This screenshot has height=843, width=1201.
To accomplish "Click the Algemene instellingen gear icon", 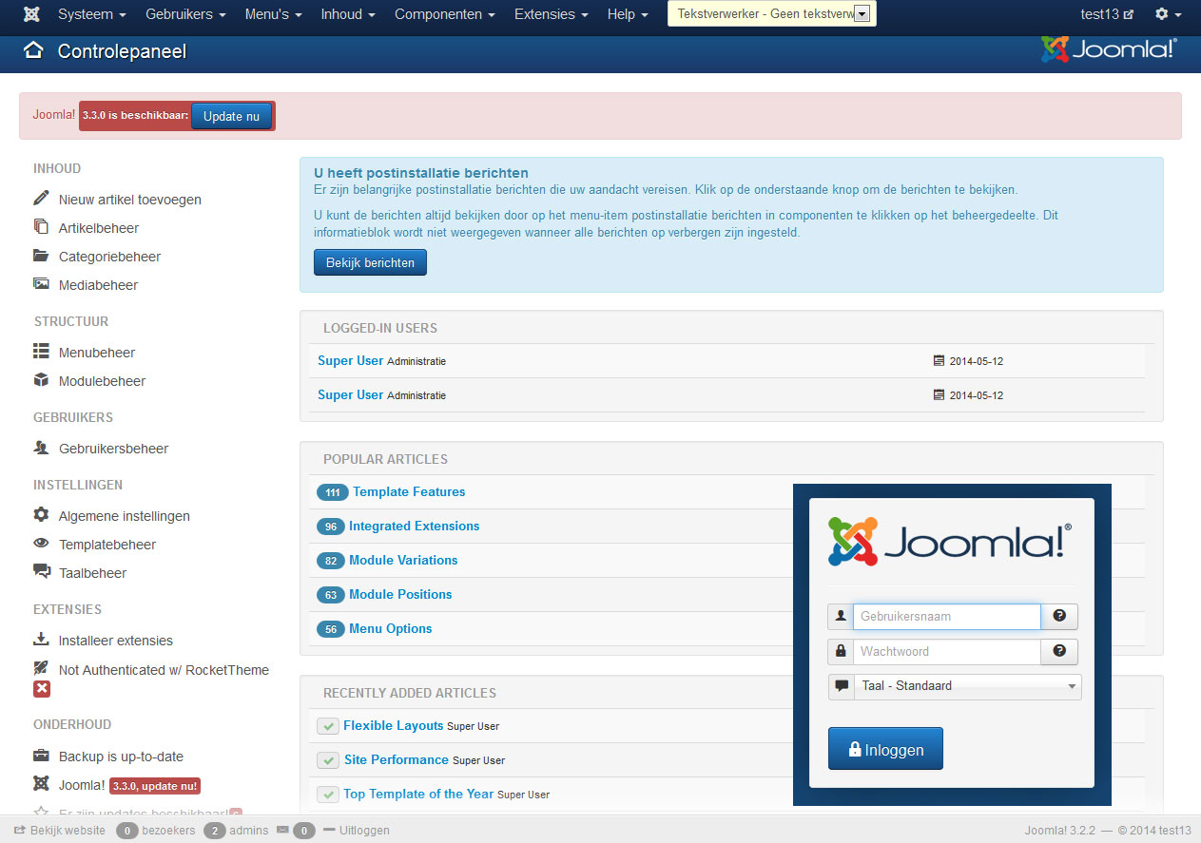I will click(41, 515).
